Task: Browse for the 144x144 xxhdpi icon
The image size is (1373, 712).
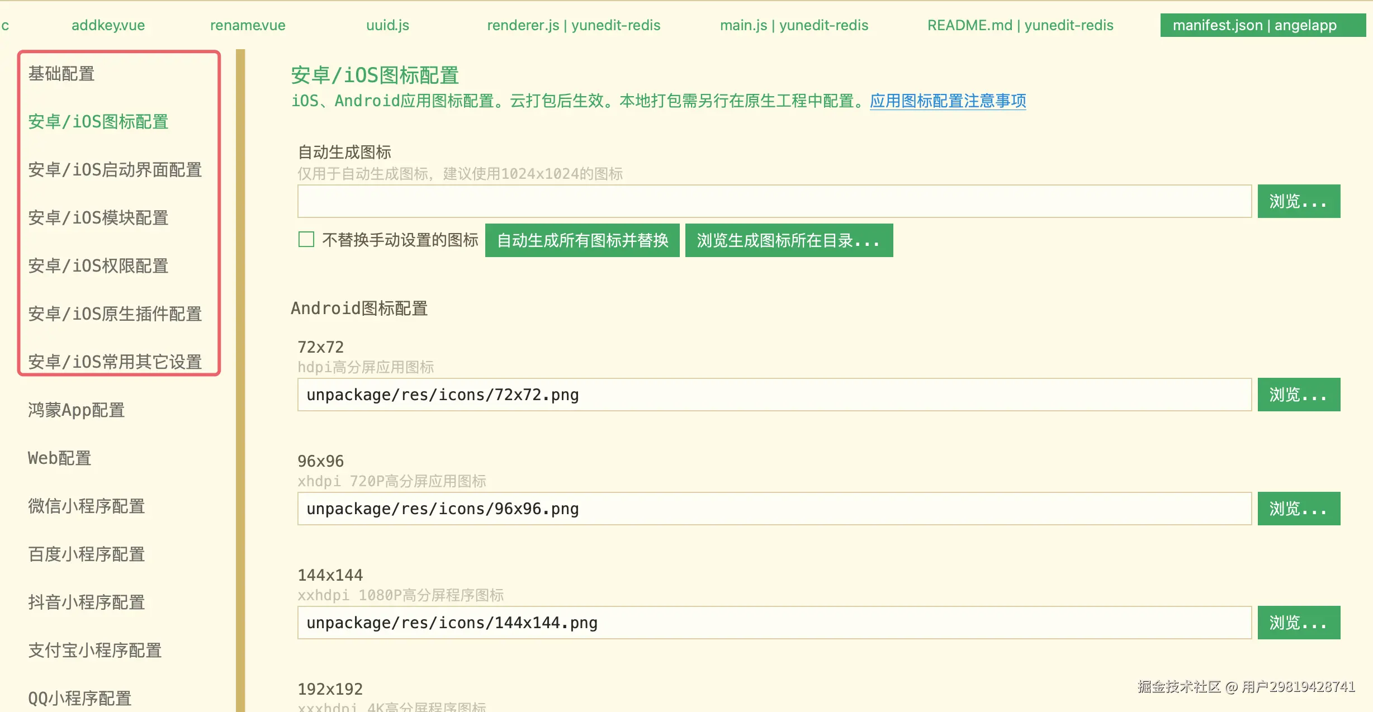Action: (x=1298, y=622)
